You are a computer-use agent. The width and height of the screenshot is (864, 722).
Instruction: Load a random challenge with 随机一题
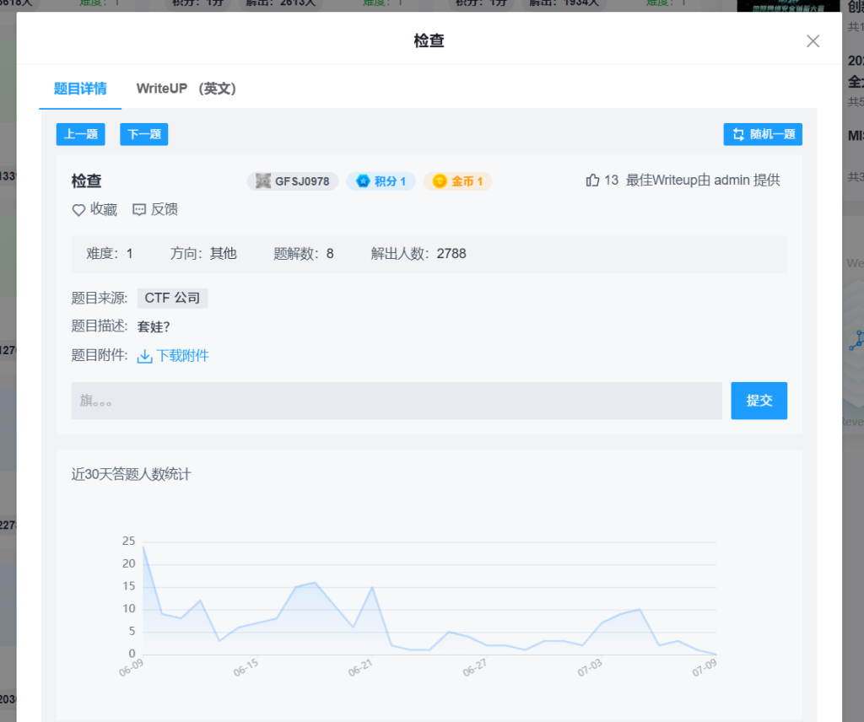pyautogui.click(x=763, y=134)
